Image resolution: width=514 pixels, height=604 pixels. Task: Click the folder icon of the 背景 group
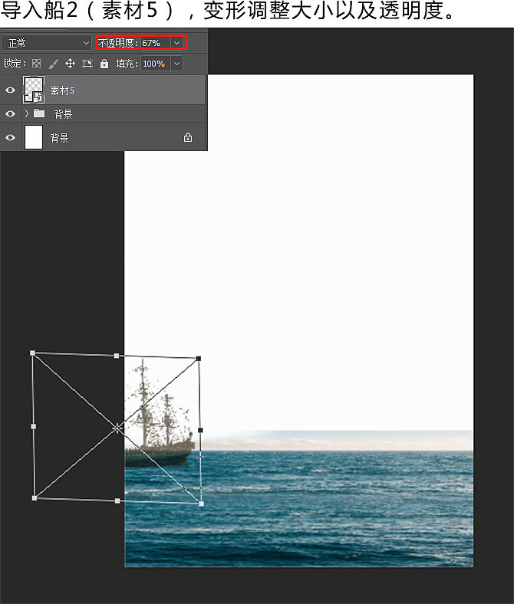pyautogui.click(x=39, y=114)
